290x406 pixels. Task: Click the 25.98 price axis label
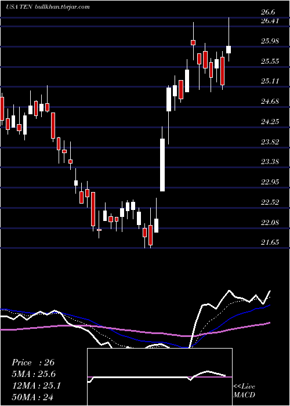(270, 41)
